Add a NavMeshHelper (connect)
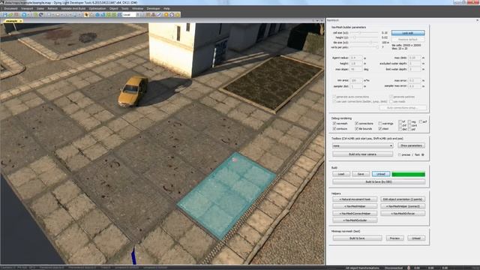Viewport: 480px width, 270px height. click(403, 206)
